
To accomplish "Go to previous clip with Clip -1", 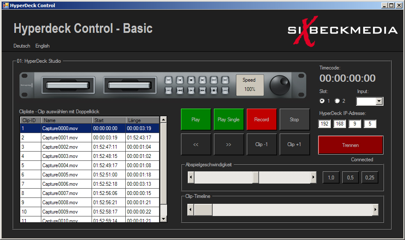I will [x=262, y=144].
